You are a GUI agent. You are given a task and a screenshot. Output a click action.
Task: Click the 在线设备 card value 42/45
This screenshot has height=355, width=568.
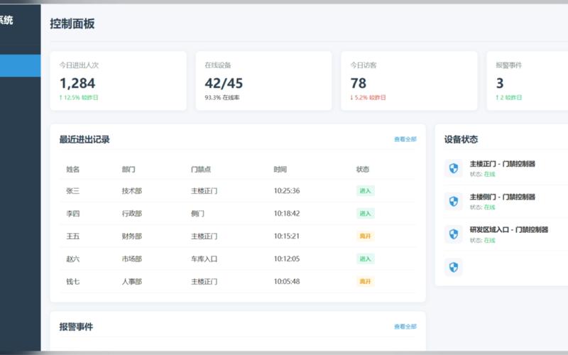click(x=224, y=83)
